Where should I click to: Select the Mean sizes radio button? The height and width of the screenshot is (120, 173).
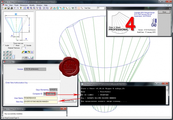(x=14, y=45)
